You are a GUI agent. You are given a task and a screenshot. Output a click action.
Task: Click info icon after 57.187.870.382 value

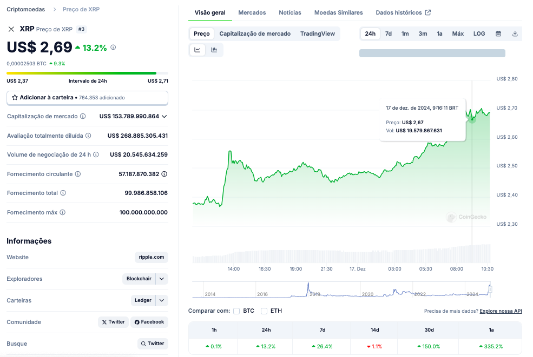(x=164, y=174)
